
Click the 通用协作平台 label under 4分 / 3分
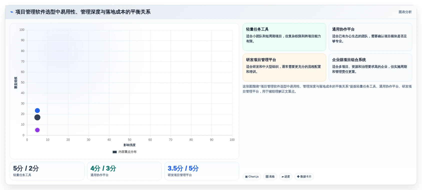click(x=100, y=175)
